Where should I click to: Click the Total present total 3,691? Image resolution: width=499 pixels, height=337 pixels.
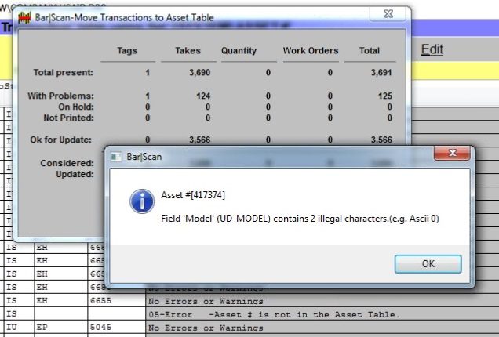click(x=381, y=72)
